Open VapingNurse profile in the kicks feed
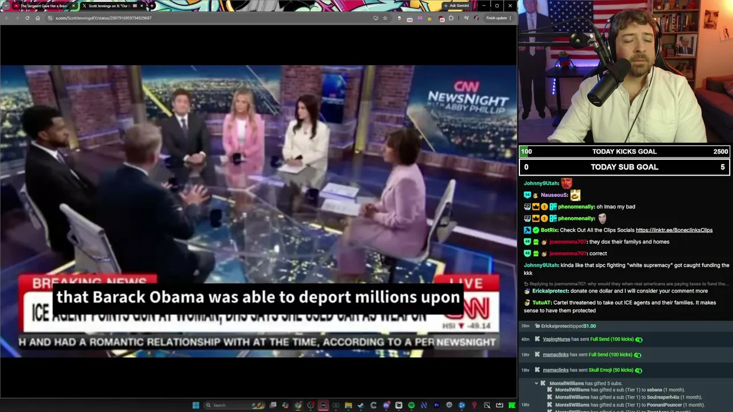 [557, 339]
